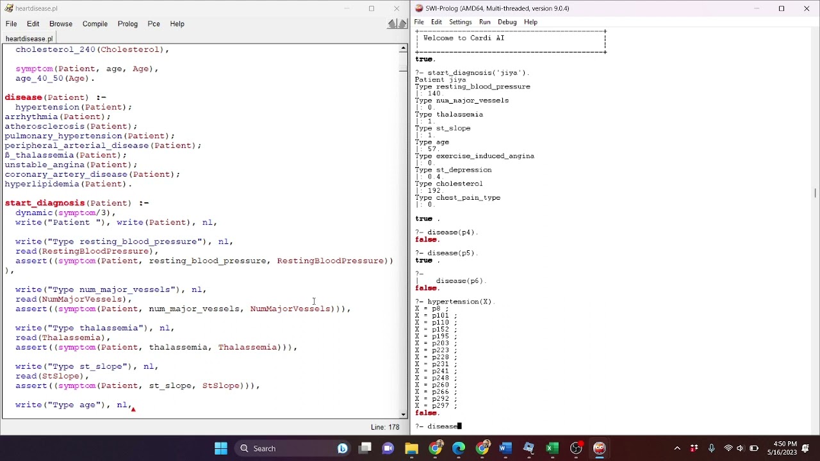The image size is (820, 461).
Task: Open the Settings menu in SWI-Prolog console
Action: click(x=460, y=22)
